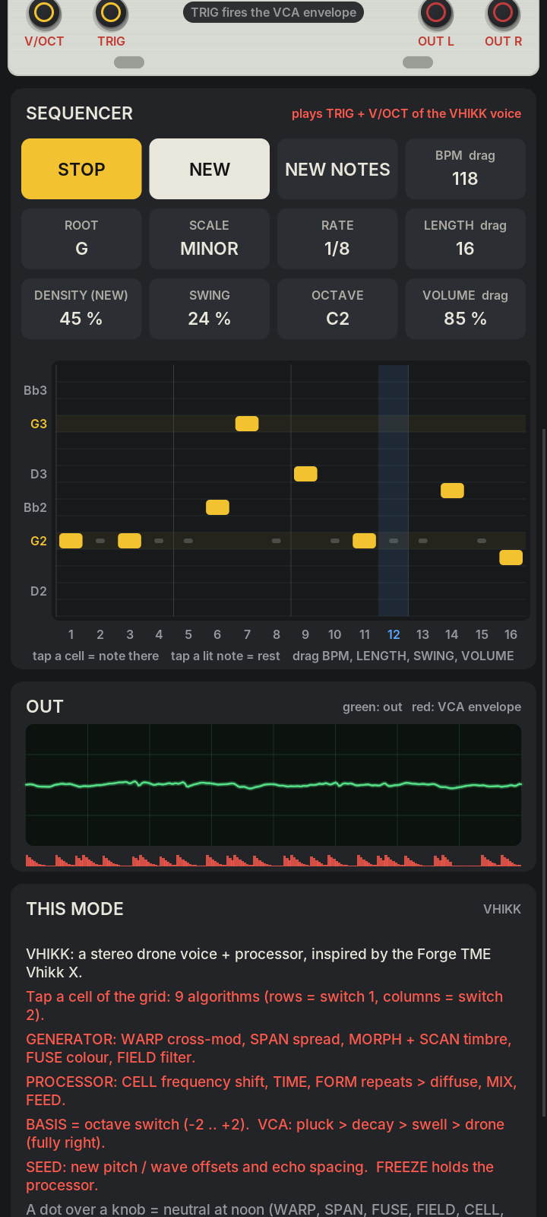
Task: Generate a new sequence with NEW
Action: 210,169
